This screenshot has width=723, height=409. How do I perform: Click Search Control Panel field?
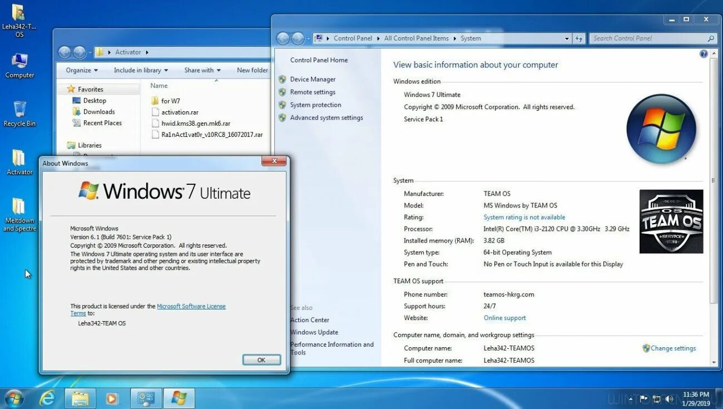652,38
